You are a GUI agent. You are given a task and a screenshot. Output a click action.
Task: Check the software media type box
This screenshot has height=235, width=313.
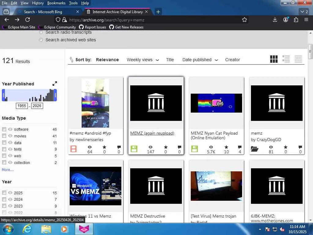(4, 129)
